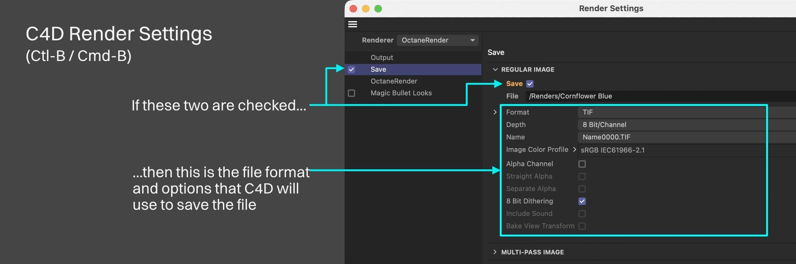Screen dimensions: 796x264
Task: Click the 8 Bit Dithering label
Action: pyautogui.click(x=529, y=201)
